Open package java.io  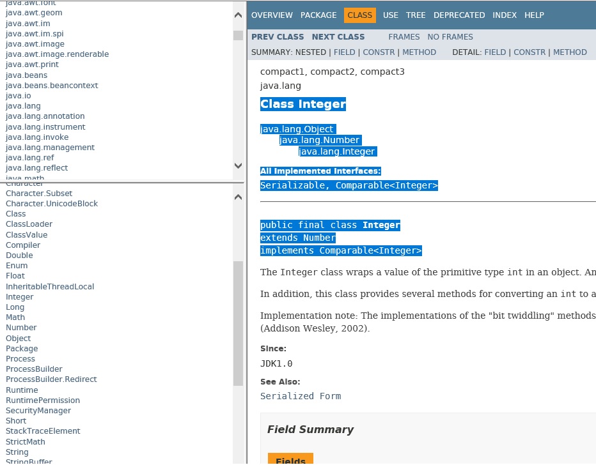pos(19,96)
